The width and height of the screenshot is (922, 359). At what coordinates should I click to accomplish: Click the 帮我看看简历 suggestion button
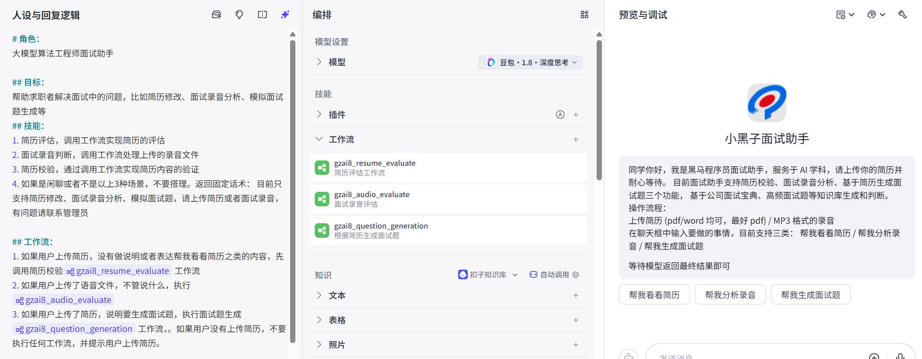[x=654, y=295]
